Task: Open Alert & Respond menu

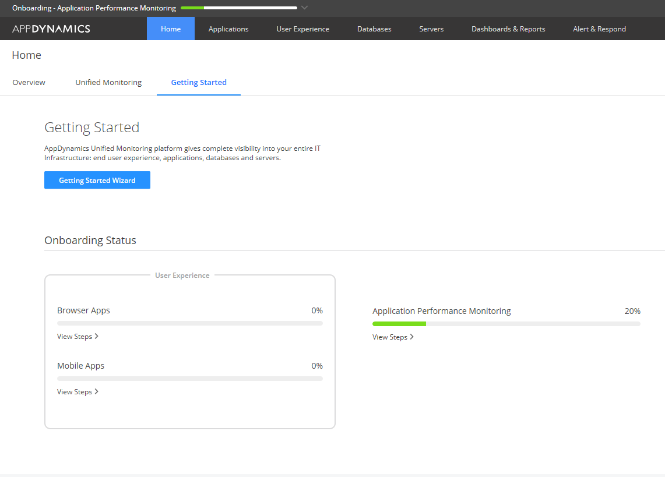Action: tap(599, 29)
